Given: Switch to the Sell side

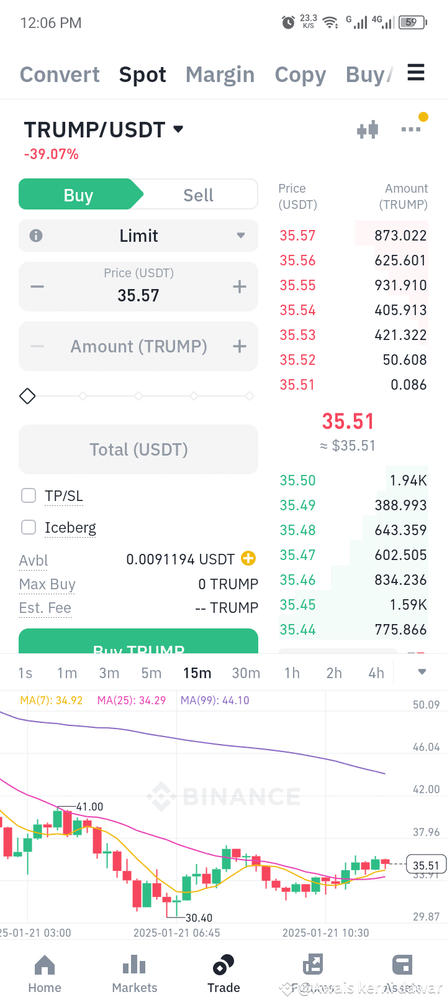Looking at the screenshot, I should (199, 195).
